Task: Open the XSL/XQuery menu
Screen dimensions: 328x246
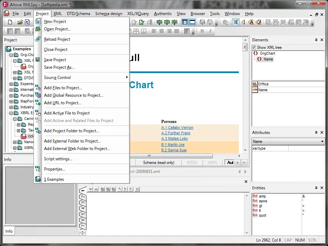Action: tap(138, 14)
